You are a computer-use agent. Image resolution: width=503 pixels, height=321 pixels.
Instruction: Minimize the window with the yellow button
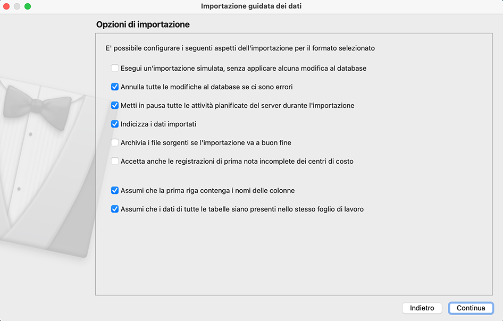pyautogui.click(x=18, y=6)
